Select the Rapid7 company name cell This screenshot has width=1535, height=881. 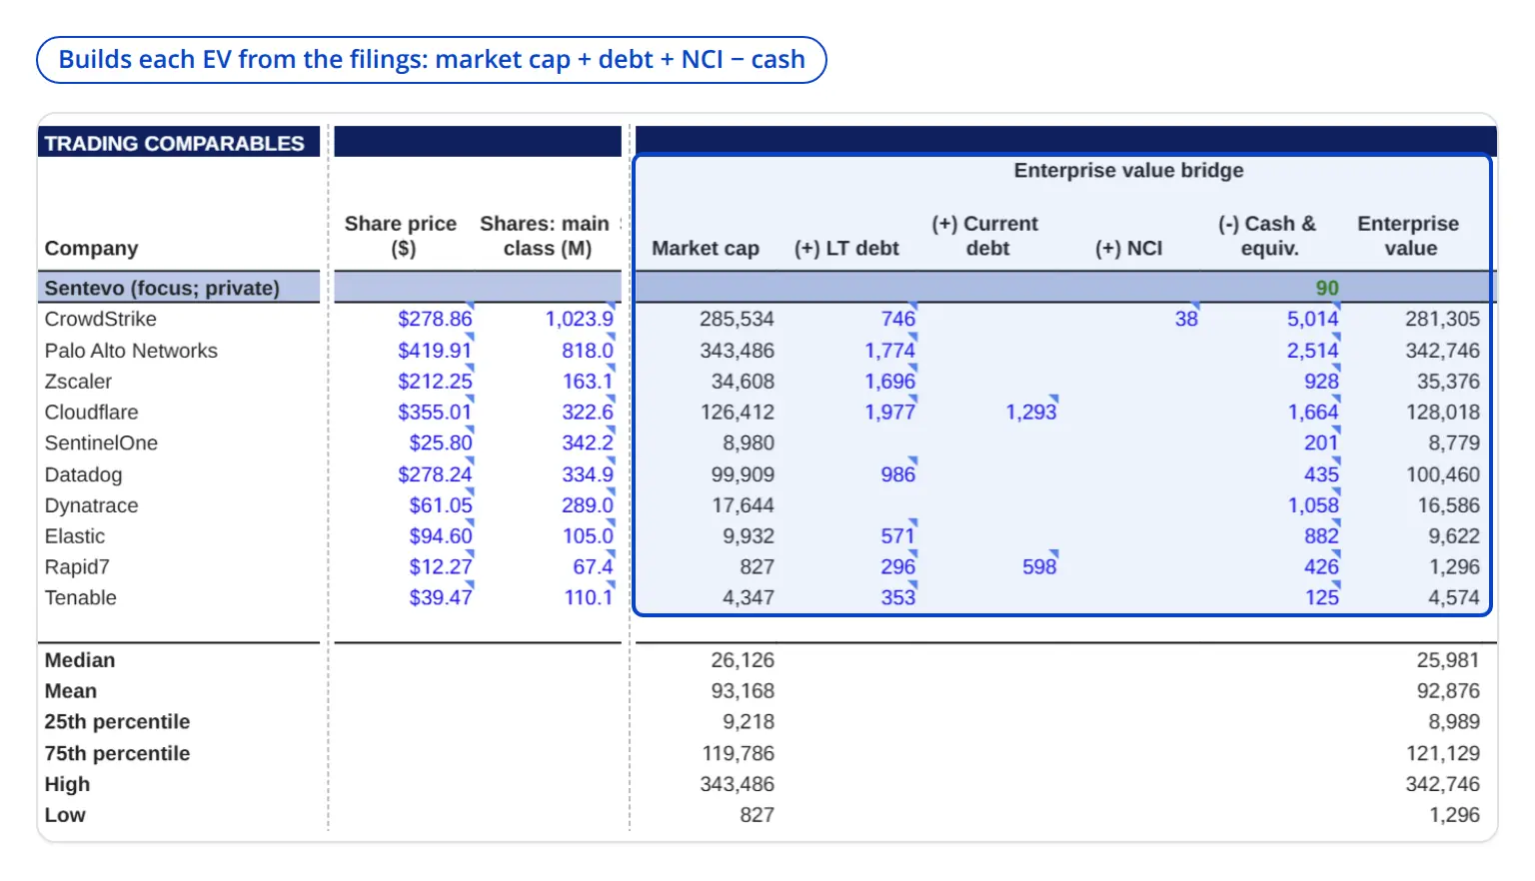[77, 567]
